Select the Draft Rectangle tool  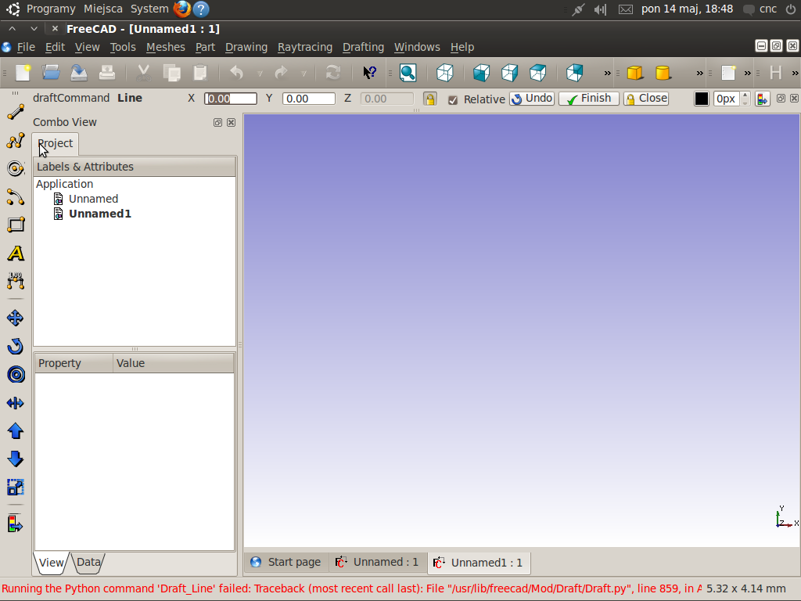pyautogui.click(x=16, y=225)
